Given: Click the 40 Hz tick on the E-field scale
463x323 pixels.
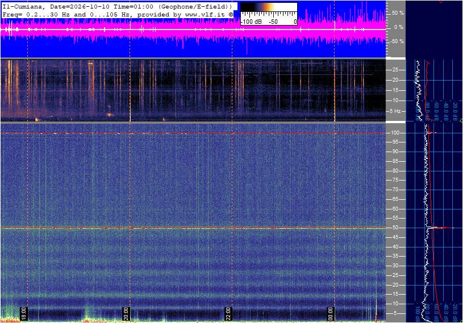Looking at the screenshot, I should pyautogui.click(x=395, y=247).
